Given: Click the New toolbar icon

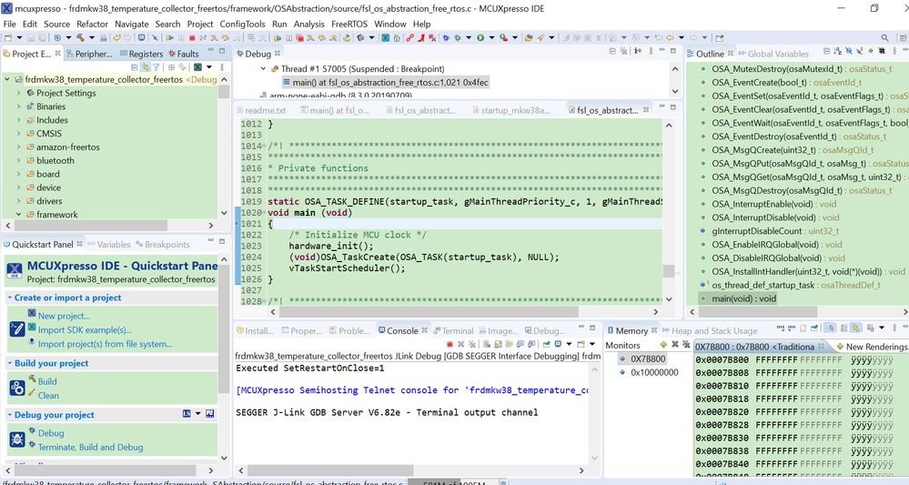Looking at the screenshot, I should click(x=9, y=37).
